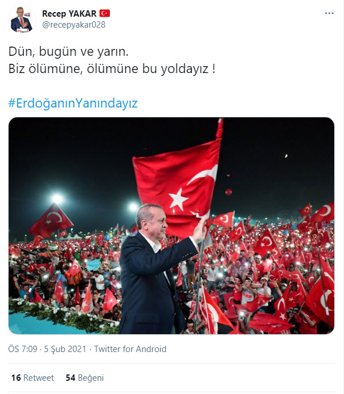The width and height of the screenshot is (344, 394).
Task: Open the #ErdoğanınYanındayız hashtag
Action: [73, 104]
